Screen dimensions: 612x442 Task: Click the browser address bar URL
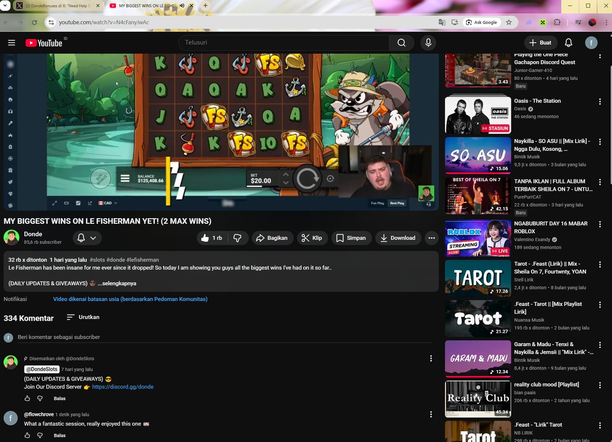coord(104,22)
